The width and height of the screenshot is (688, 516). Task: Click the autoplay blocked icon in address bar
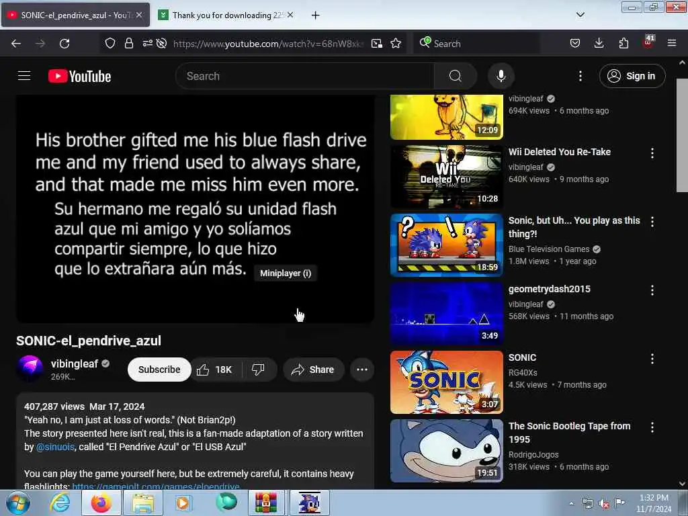161,43
